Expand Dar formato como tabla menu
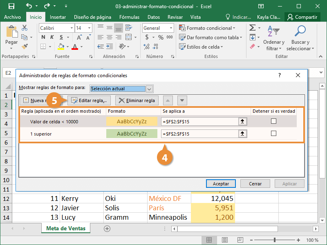Screen dimensions: 327x245 click(211, 37)
